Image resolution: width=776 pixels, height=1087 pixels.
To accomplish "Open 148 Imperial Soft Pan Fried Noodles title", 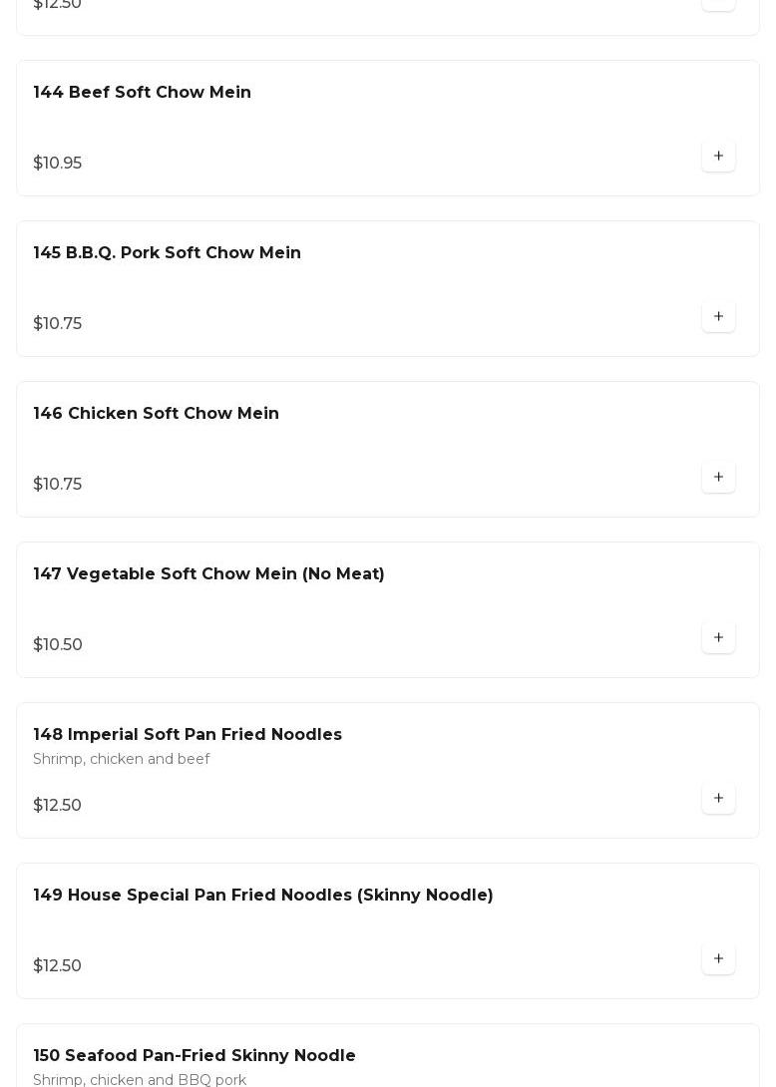I will click(188, 734).
